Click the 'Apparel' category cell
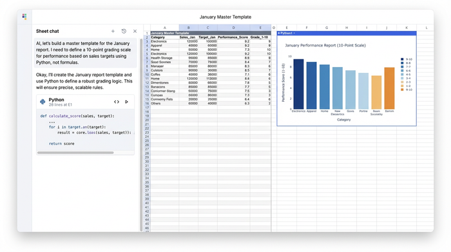This screenshot has width=451, height=252. tap(164, 46)
